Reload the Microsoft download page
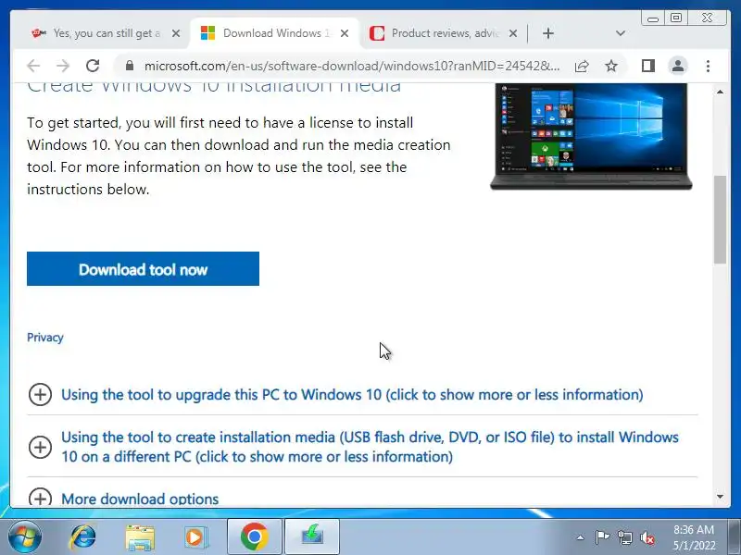Image resolution: width=741 pixels, height=555 pixels. [x=93, y=66]
